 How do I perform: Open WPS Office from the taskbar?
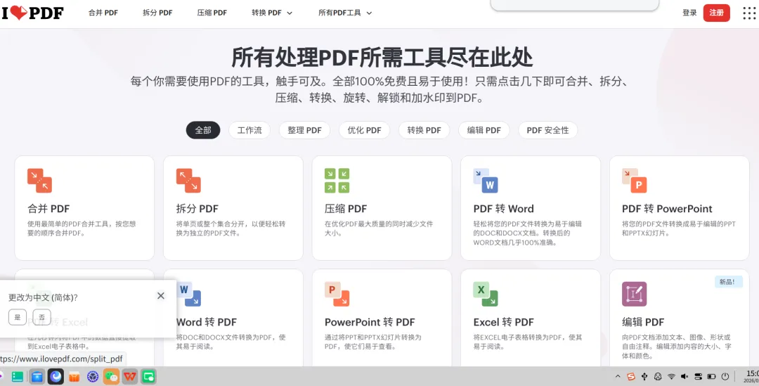tap(130, 376)
